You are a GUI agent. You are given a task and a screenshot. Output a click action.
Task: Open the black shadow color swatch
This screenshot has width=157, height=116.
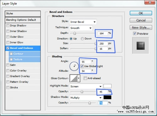click(x=107, y=97)
